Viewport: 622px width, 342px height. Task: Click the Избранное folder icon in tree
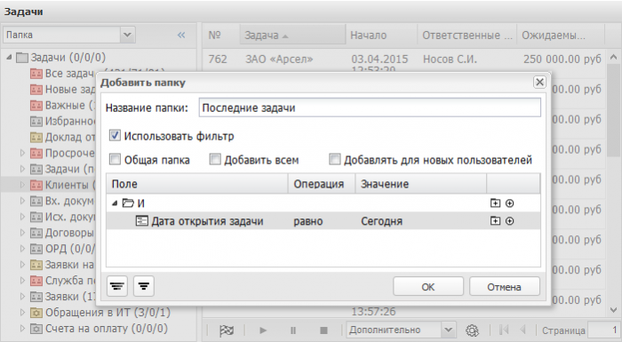pyautogui.click(x=36, y=122)
